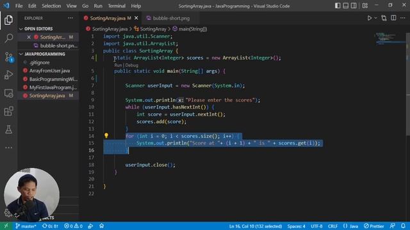Select SortingArray.java in file tree

[x=47, y=96]
